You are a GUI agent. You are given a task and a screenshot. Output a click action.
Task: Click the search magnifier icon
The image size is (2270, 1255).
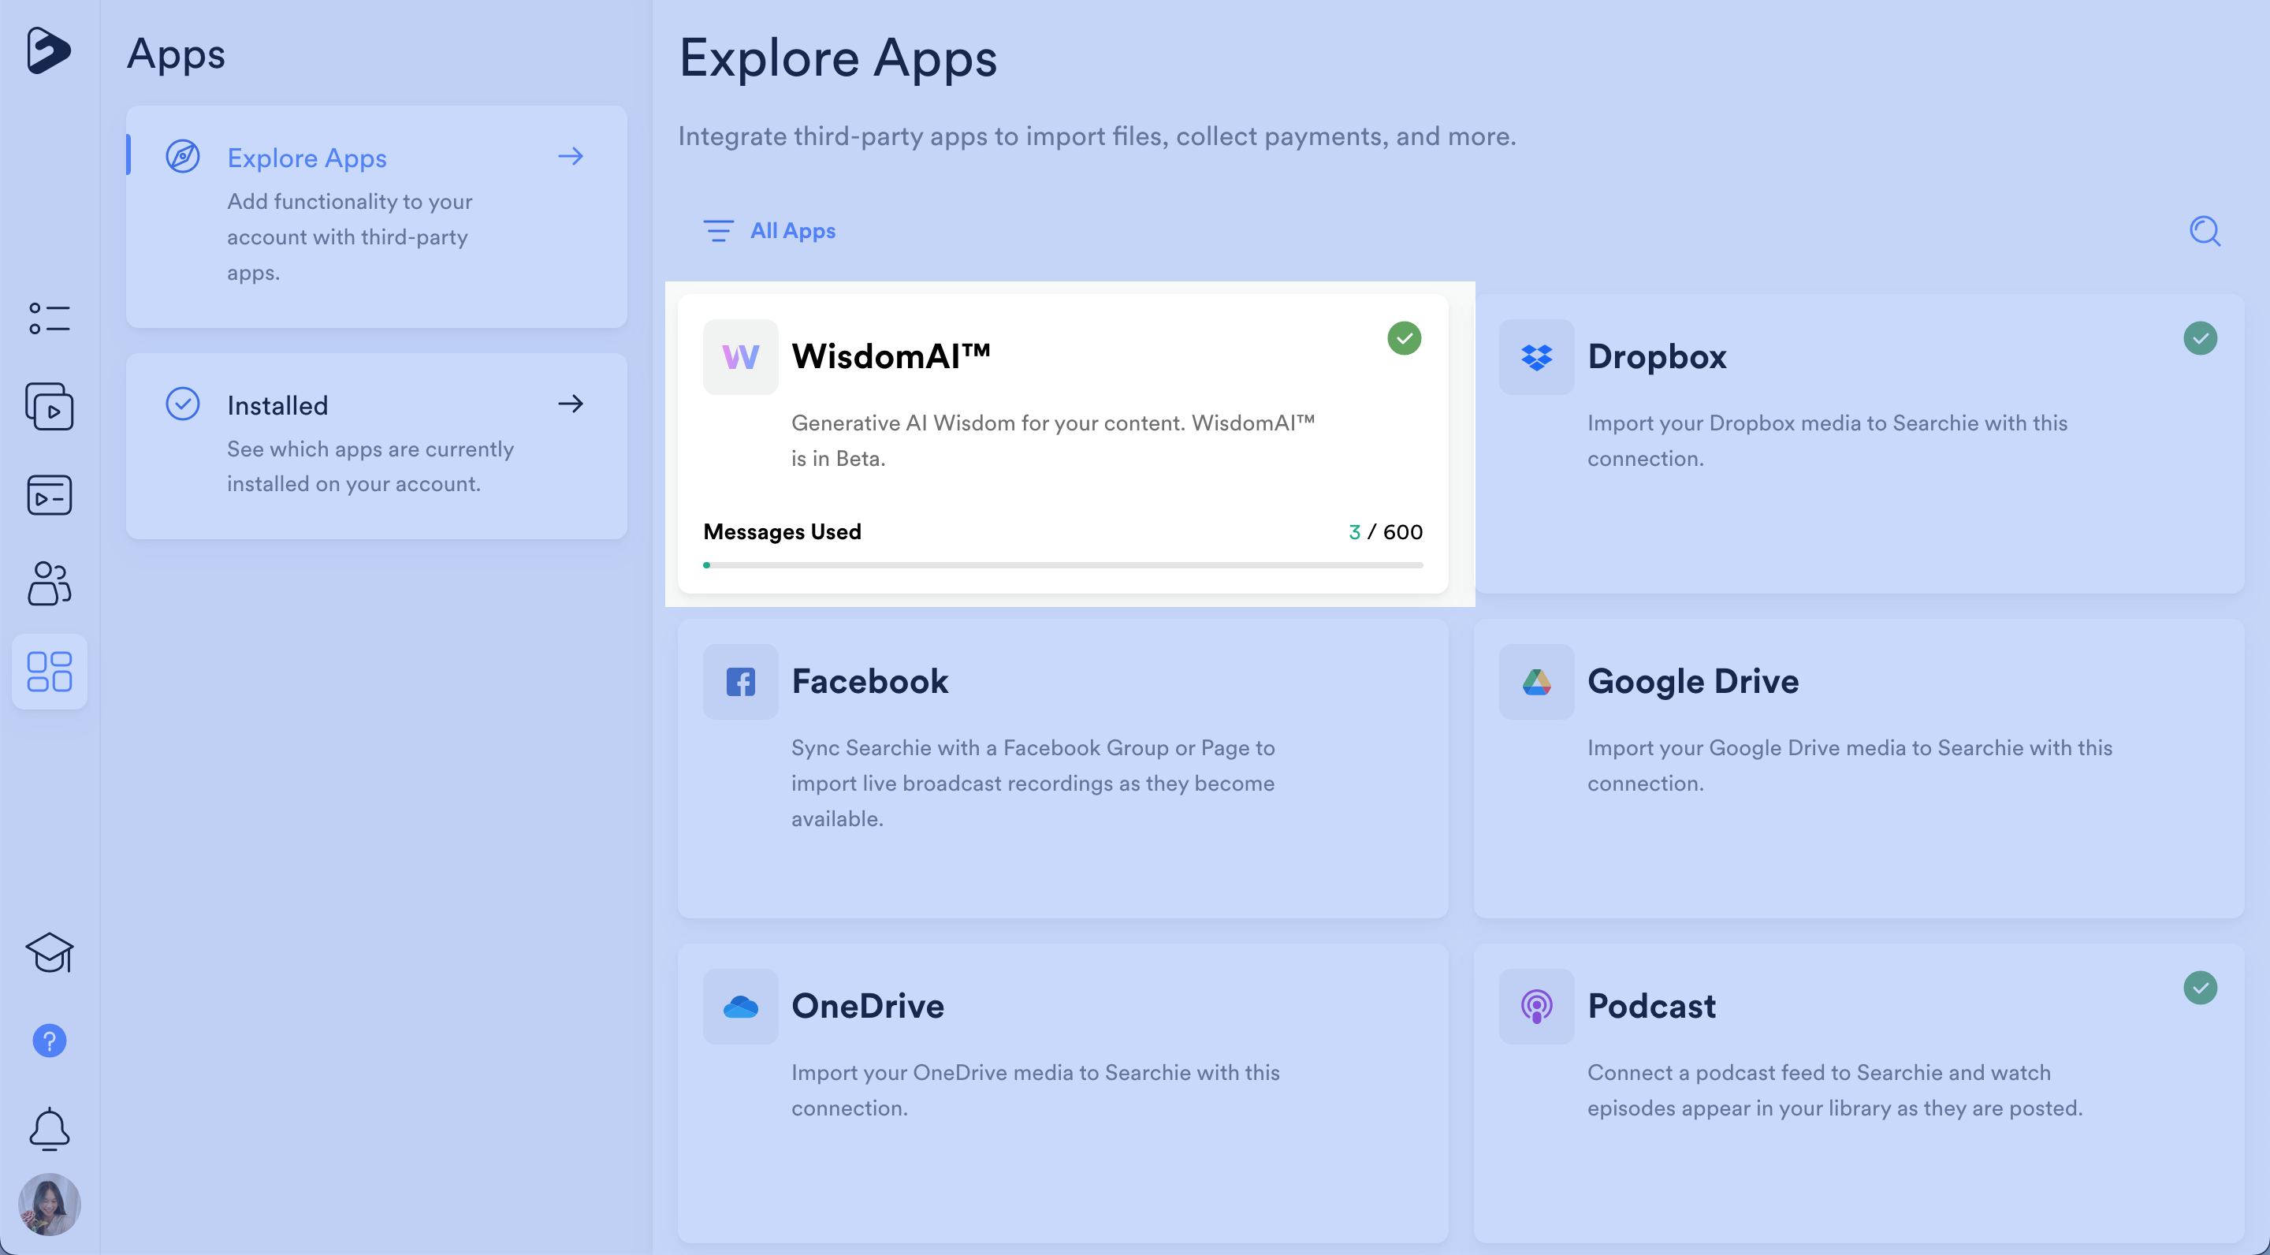point(2204,231)
